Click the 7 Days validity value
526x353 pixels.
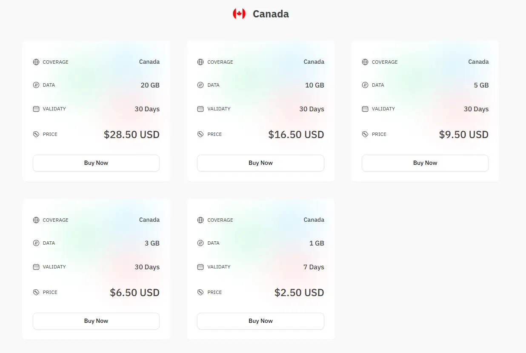[x=314, y=267]
